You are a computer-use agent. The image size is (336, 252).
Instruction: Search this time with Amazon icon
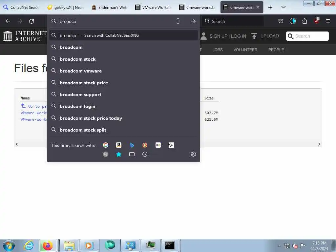pyautogui.click(x=119, y=145)
